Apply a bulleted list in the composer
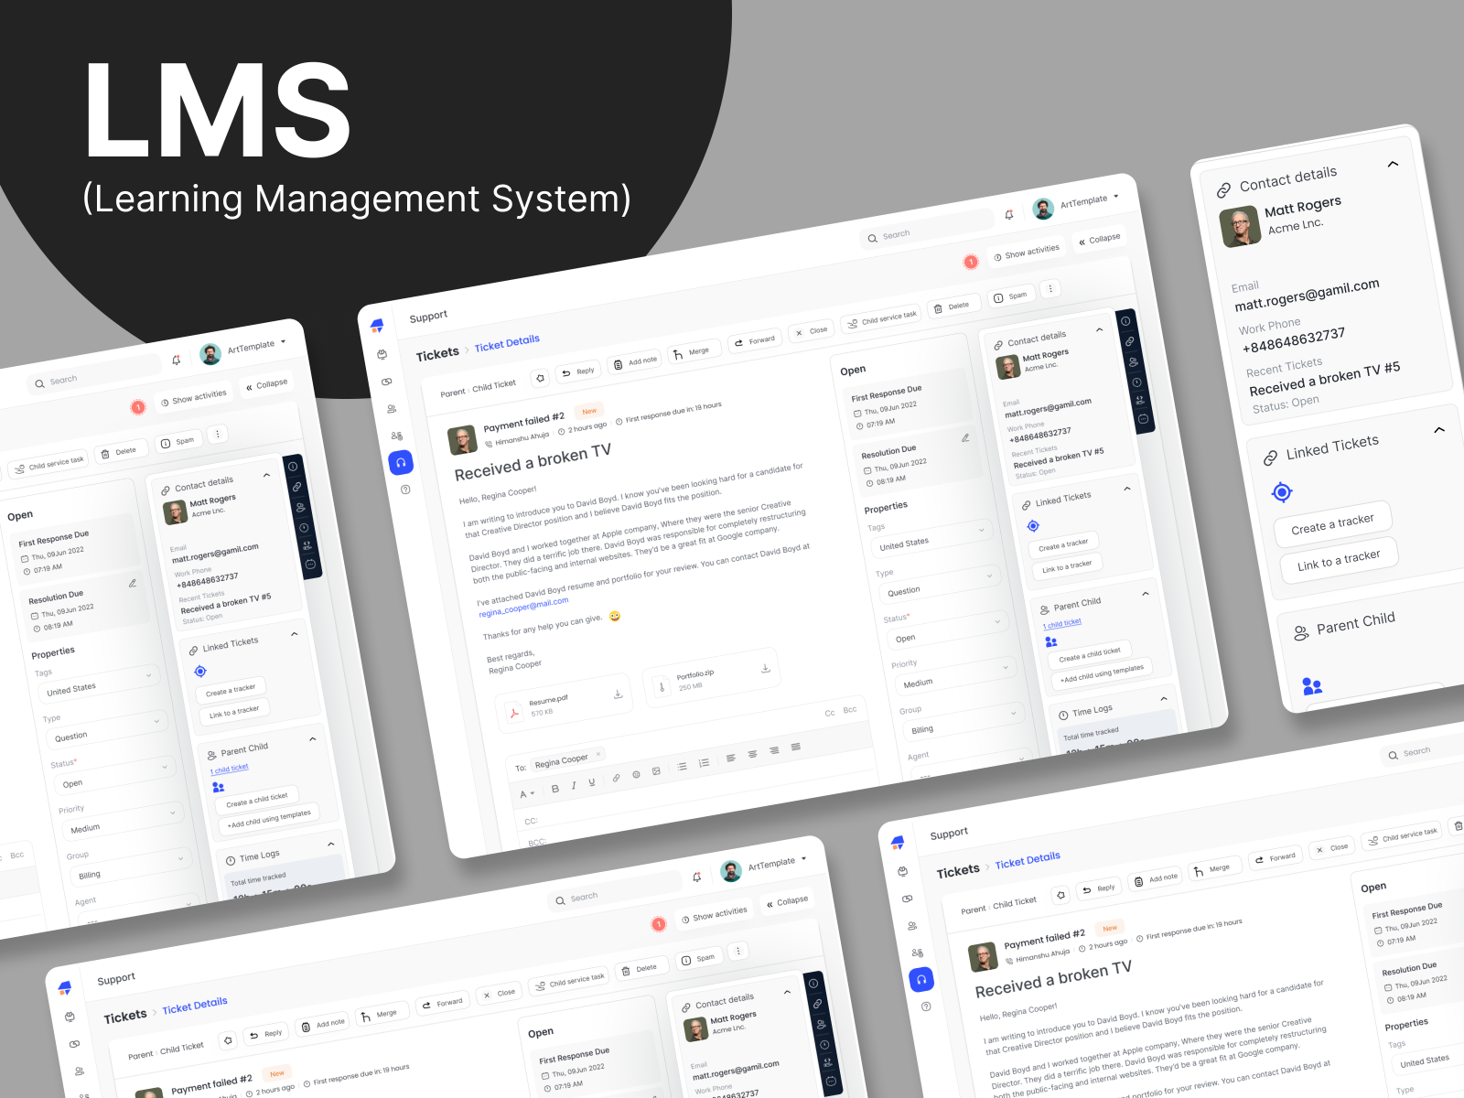The image size is (1464, 1098). 683,767
